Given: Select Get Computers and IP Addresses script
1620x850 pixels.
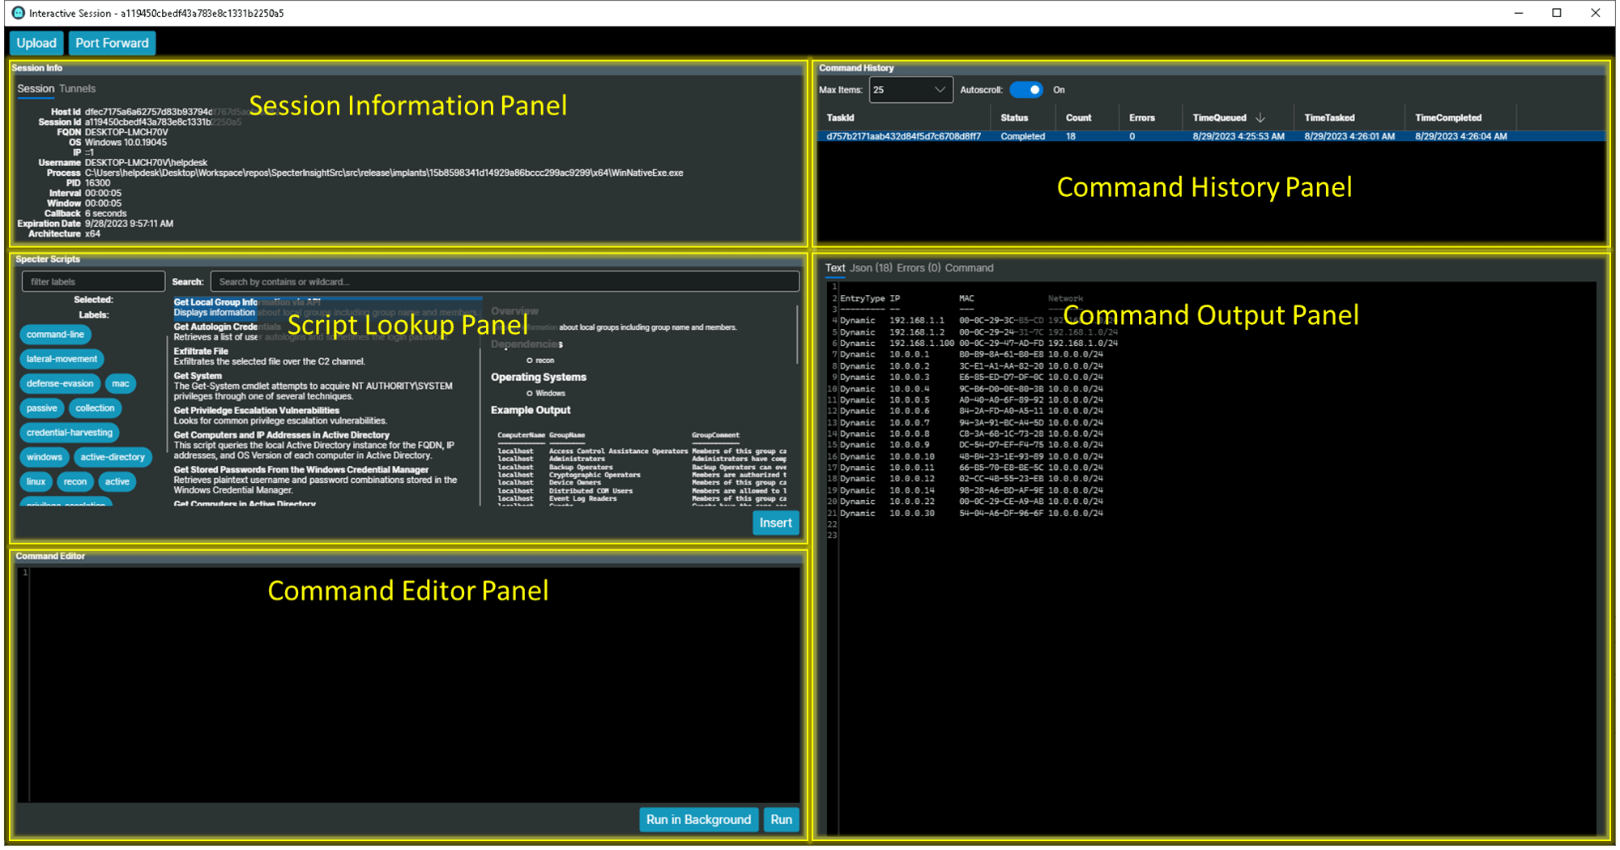Looking at the screenshot, I should tap(327, 446).
